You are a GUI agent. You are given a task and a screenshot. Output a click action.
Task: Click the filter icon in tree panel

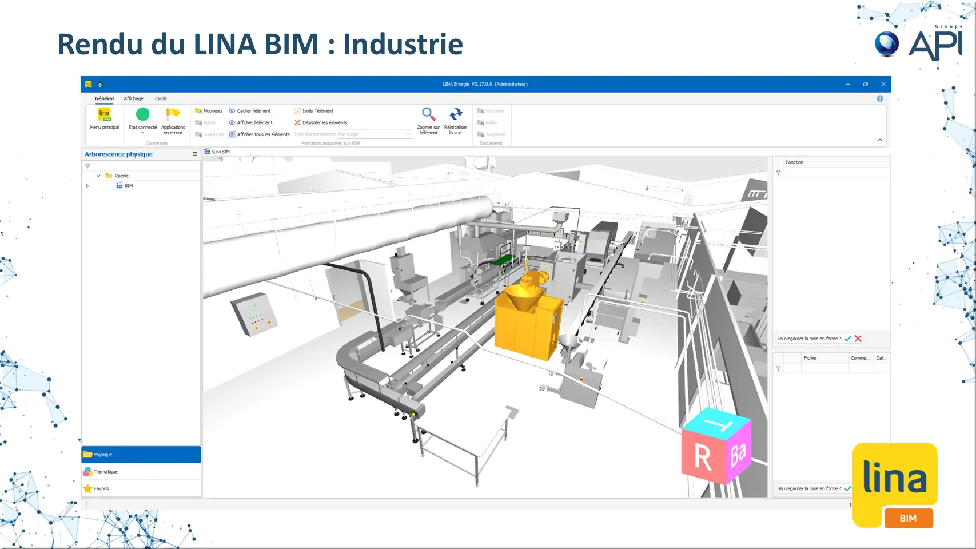[87, 166]
